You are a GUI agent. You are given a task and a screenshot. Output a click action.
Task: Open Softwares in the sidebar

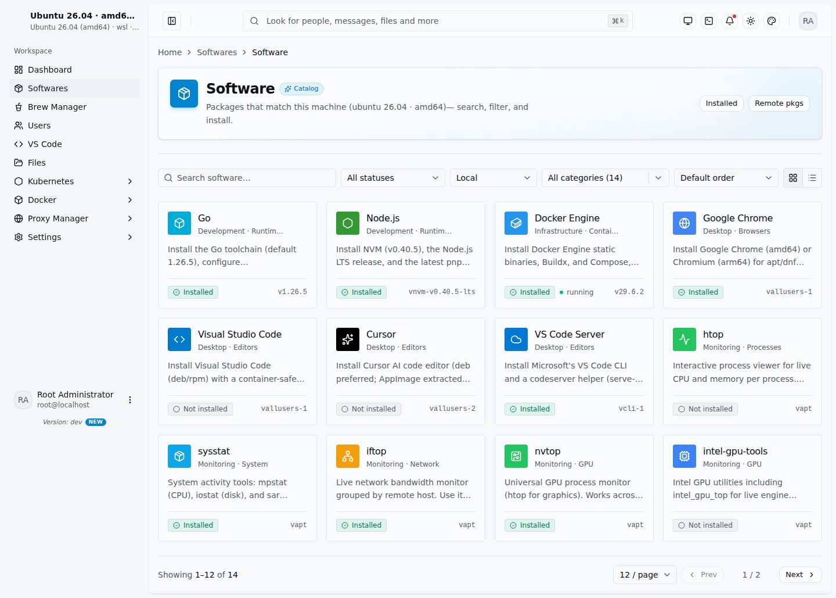pyautogui.click(x=74, y=88)
